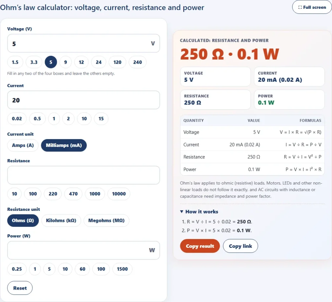This screenshot has width=332, height=302.
Task: Select the 1.5 voltage preset
Action: [x=15, y=62]
